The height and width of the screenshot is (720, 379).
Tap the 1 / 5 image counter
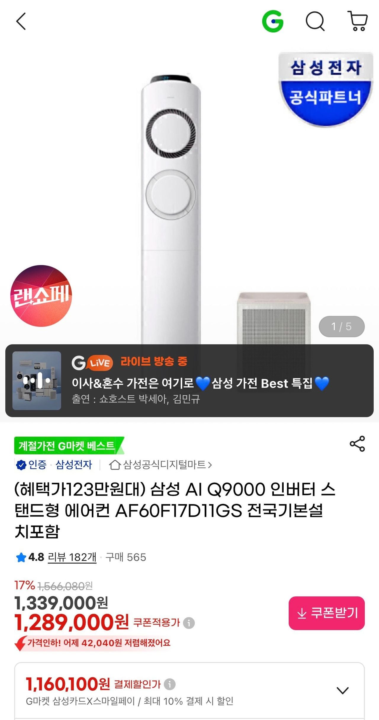342,326
